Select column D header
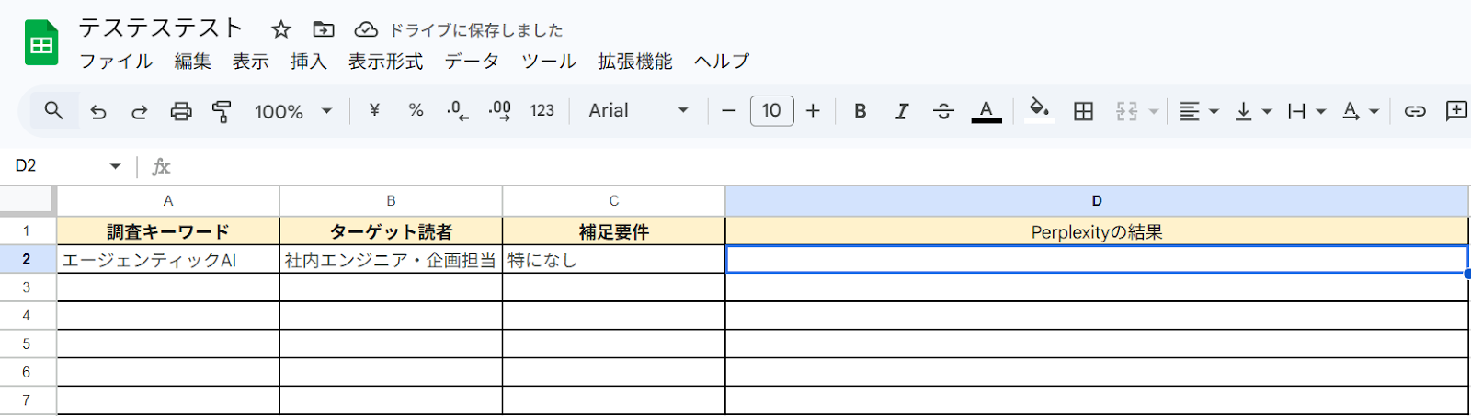This screenshot has width=1471, height=416. pyautogui.click(x=1097, y=200)
